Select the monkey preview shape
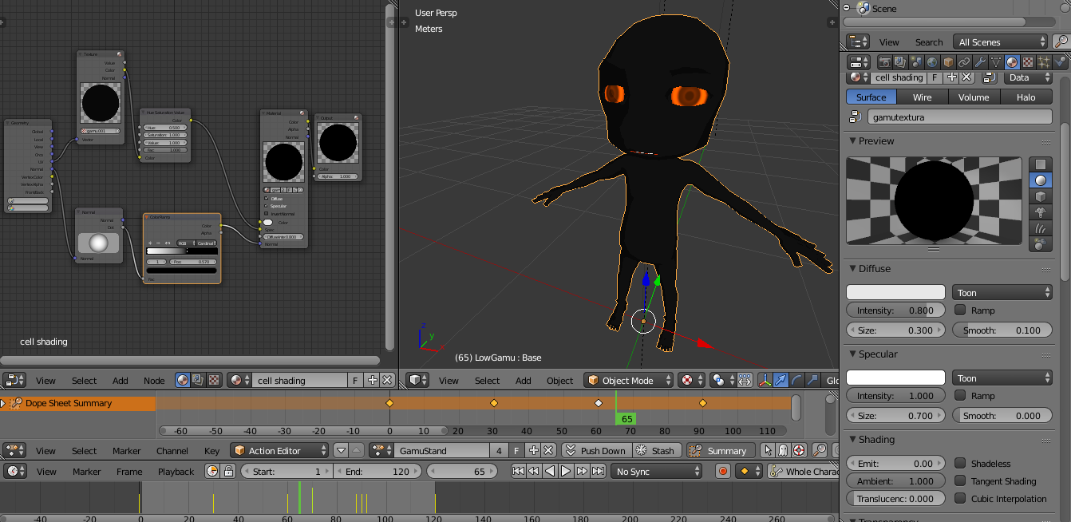This screenshot has width=1071, height=522. click(x=1040, y=212)
